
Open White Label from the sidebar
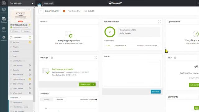tap(17, 93)
